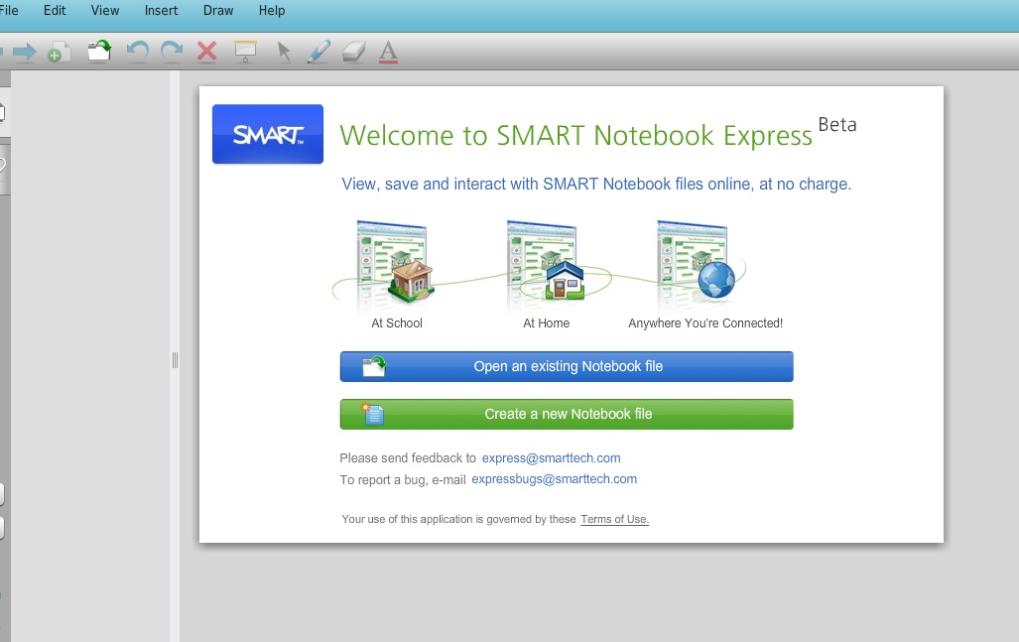Image resolution: width=1019 pixels, height=642 pixels.
Task: Open the View menu
Action: (104, 10)
